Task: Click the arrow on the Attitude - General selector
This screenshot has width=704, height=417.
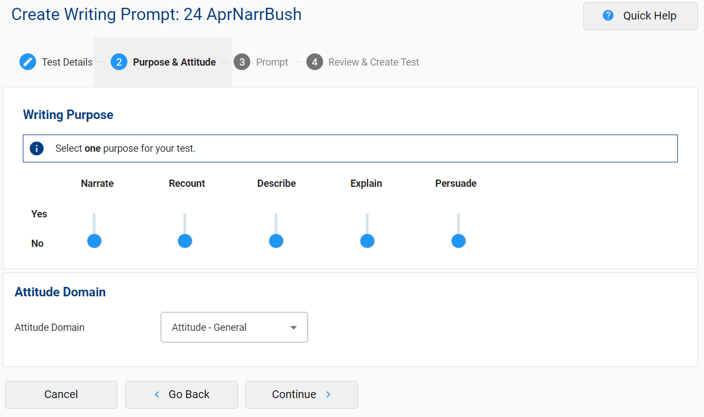Action: pyautogui.click(x=294, y=327)
